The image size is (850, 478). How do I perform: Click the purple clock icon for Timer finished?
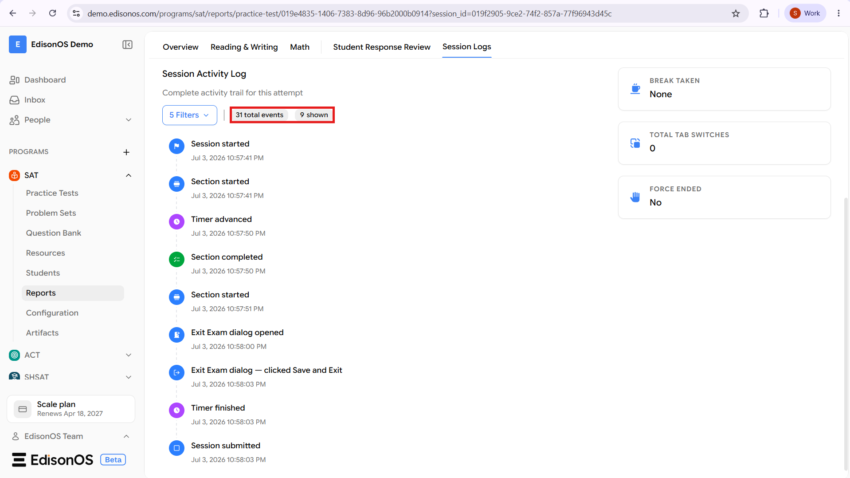point(176,410)
